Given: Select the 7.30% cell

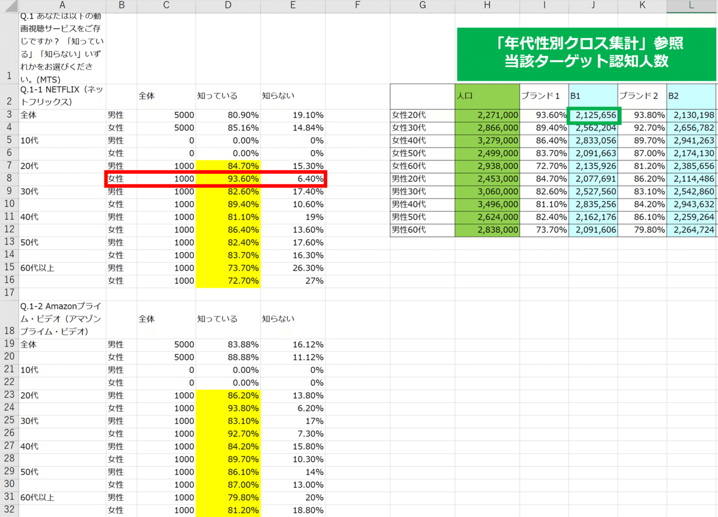Looking at the screenshot, I should [x=293, y=433].
